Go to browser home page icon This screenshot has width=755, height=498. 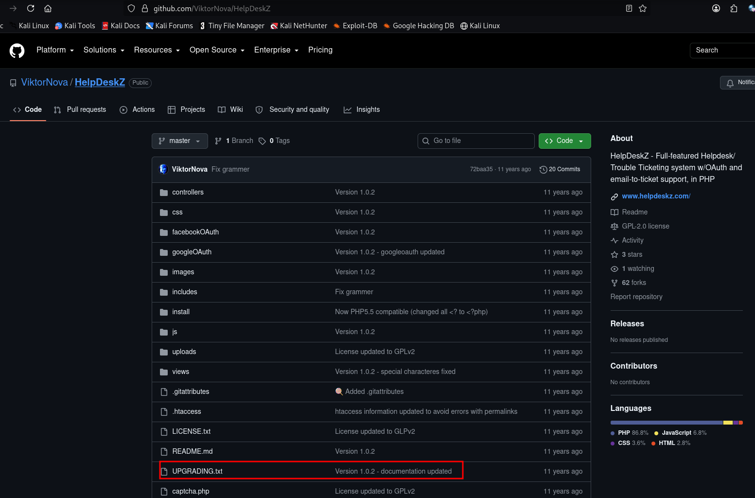tap(48, 8)
